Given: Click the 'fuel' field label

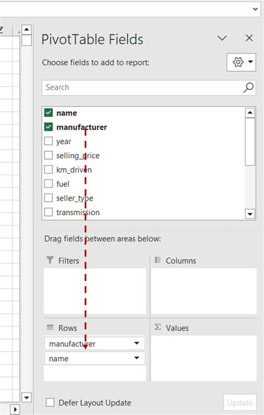Looking at the screenshot, I should coord(63,184).
